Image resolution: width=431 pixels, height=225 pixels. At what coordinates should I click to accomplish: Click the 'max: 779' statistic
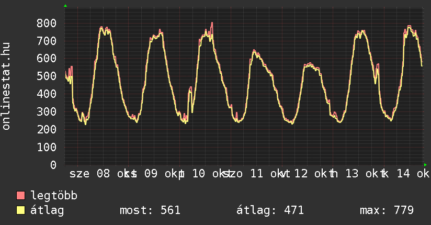coord(387,210)
